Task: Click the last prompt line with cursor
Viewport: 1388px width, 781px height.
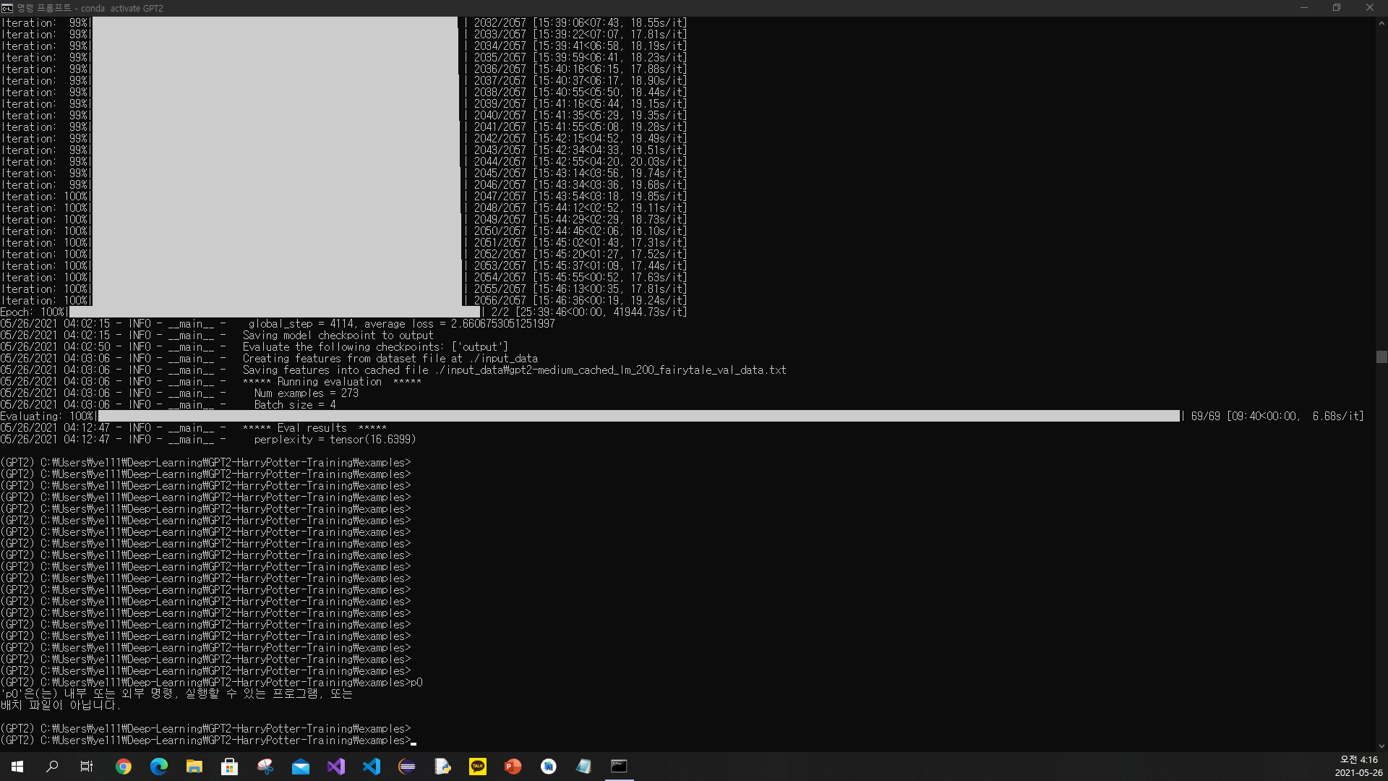Action: click(209, 741)
